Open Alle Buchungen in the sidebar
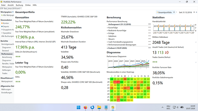This screenshot has height=111, width=198. (x=7, y=36)
